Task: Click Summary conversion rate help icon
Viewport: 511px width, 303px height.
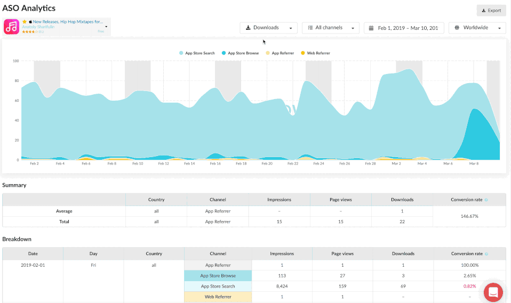Action: 486,200
